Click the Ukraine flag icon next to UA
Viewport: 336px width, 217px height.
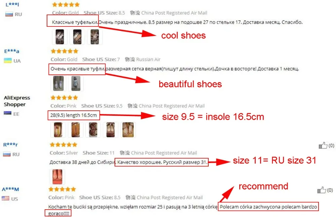(x=8, y=61)
